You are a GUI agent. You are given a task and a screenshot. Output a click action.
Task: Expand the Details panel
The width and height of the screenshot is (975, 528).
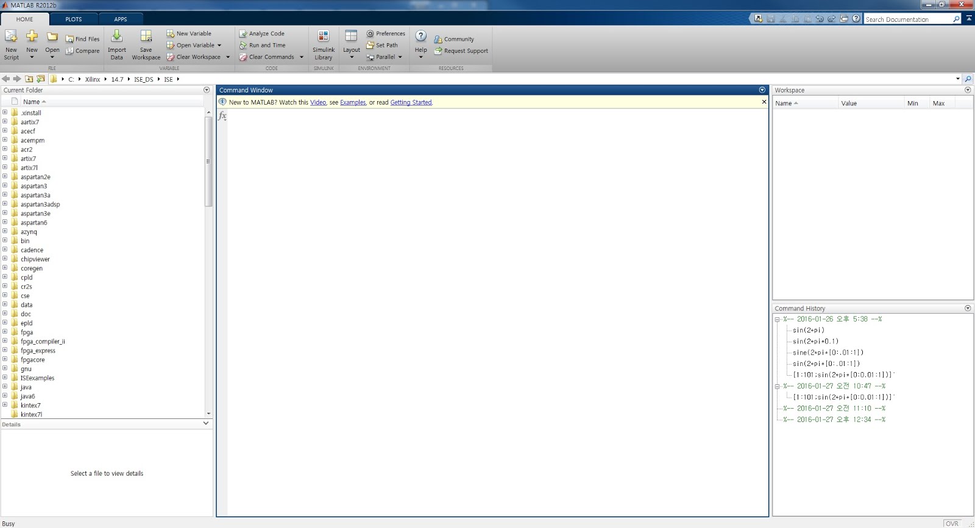[x=206, y=423]
